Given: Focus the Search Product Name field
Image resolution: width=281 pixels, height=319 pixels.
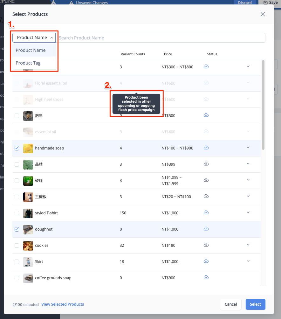Looking at the screenshot, I should click(x=161, y=38).
